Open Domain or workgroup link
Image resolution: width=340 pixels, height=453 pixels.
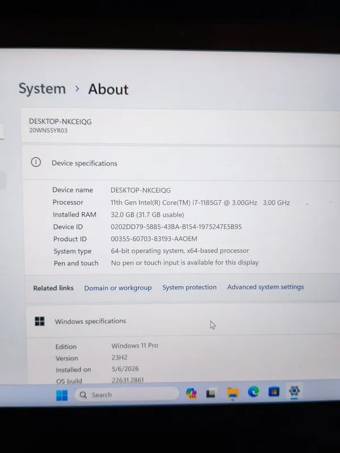click(x=118, y=288)
